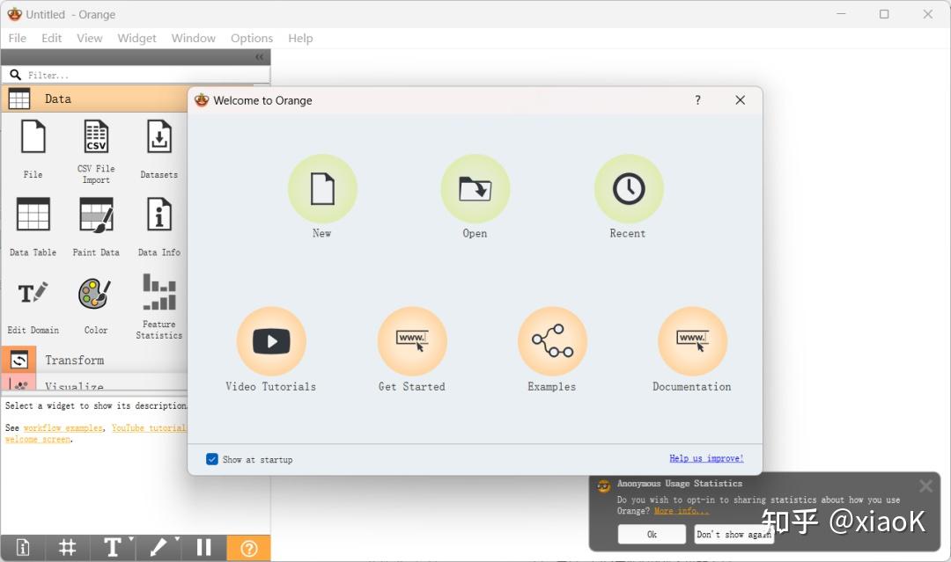Click the Help us improve link
Image resolution: width=951 pixels, height=562 pixels.
(x=708, y=458)
